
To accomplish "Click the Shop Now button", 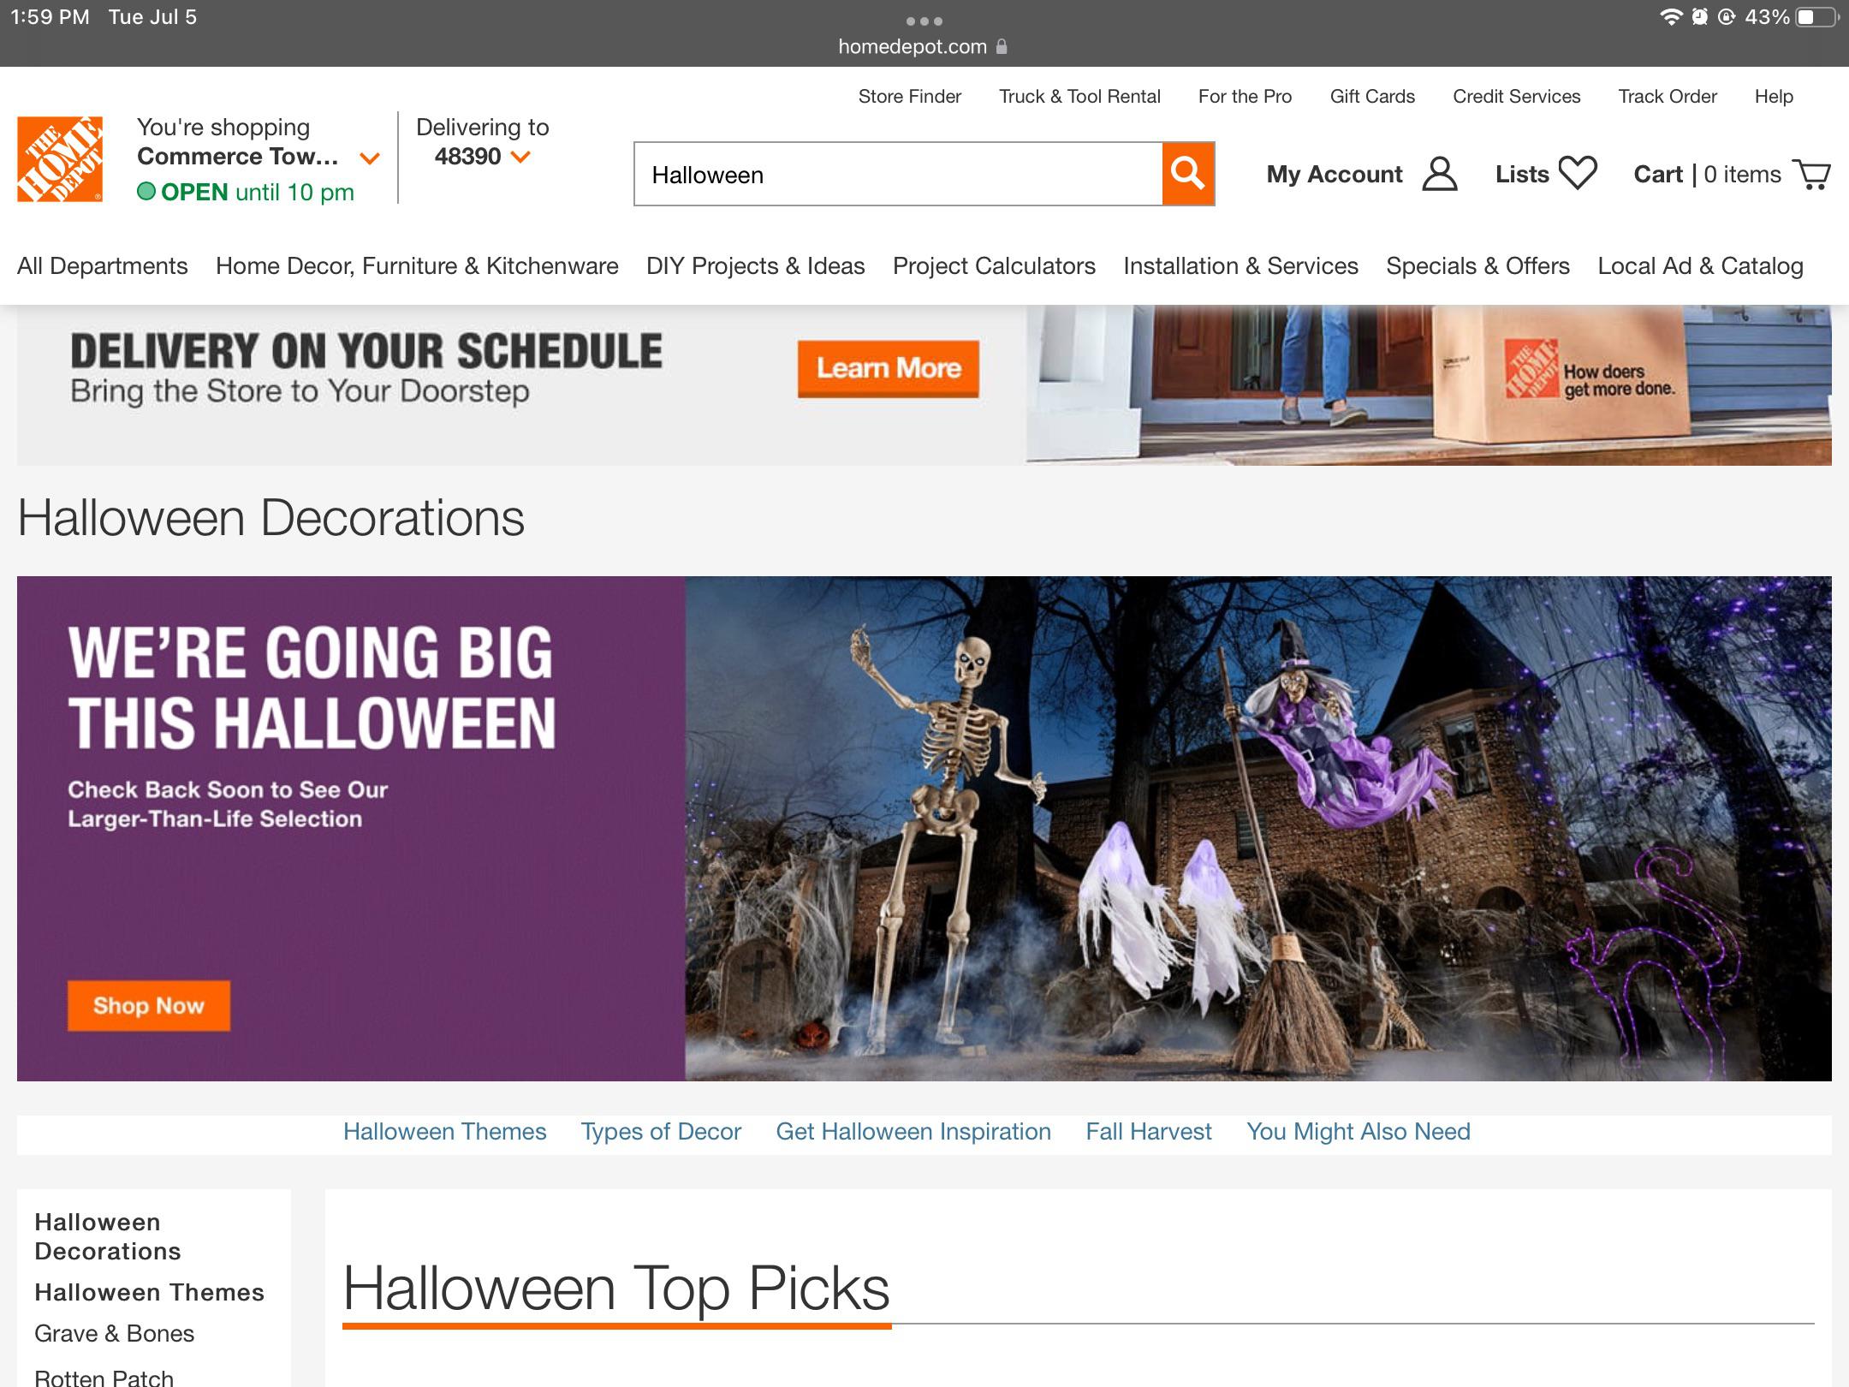I will coord(148,1005).
